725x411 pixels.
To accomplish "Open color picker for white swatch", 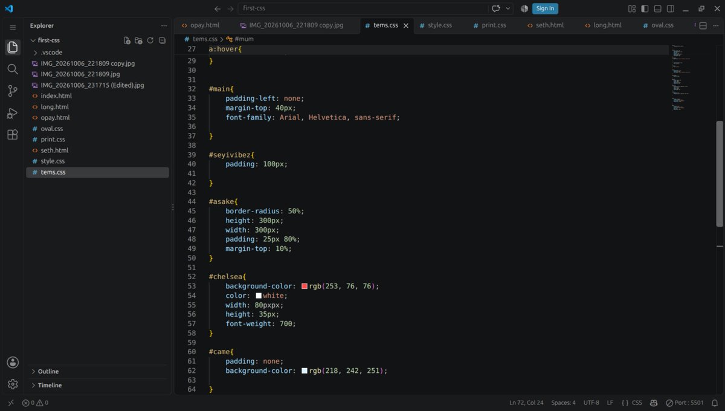I will point(259,296).
